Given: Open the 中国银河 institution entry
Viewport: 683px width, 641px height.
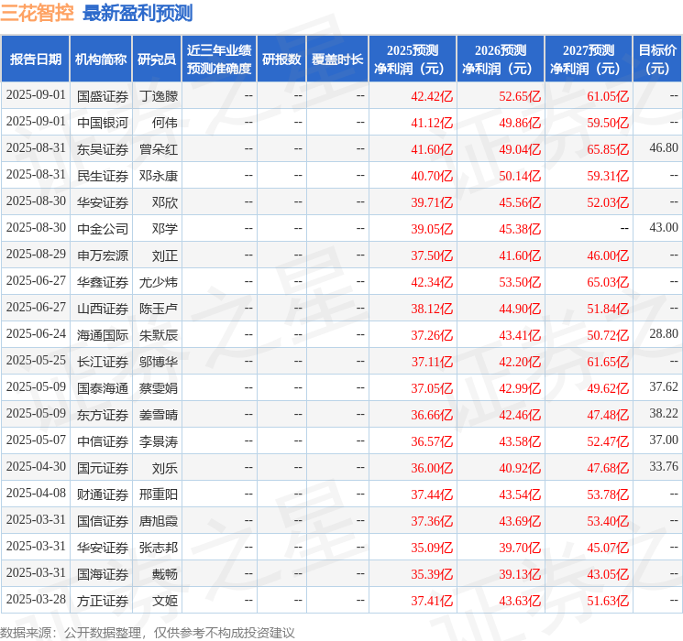Looking at the screenshot, I should click(x=103, y=122).
